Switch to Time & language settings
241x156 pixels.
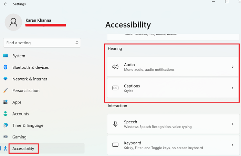pyautogui.click(x=28, y=125)
